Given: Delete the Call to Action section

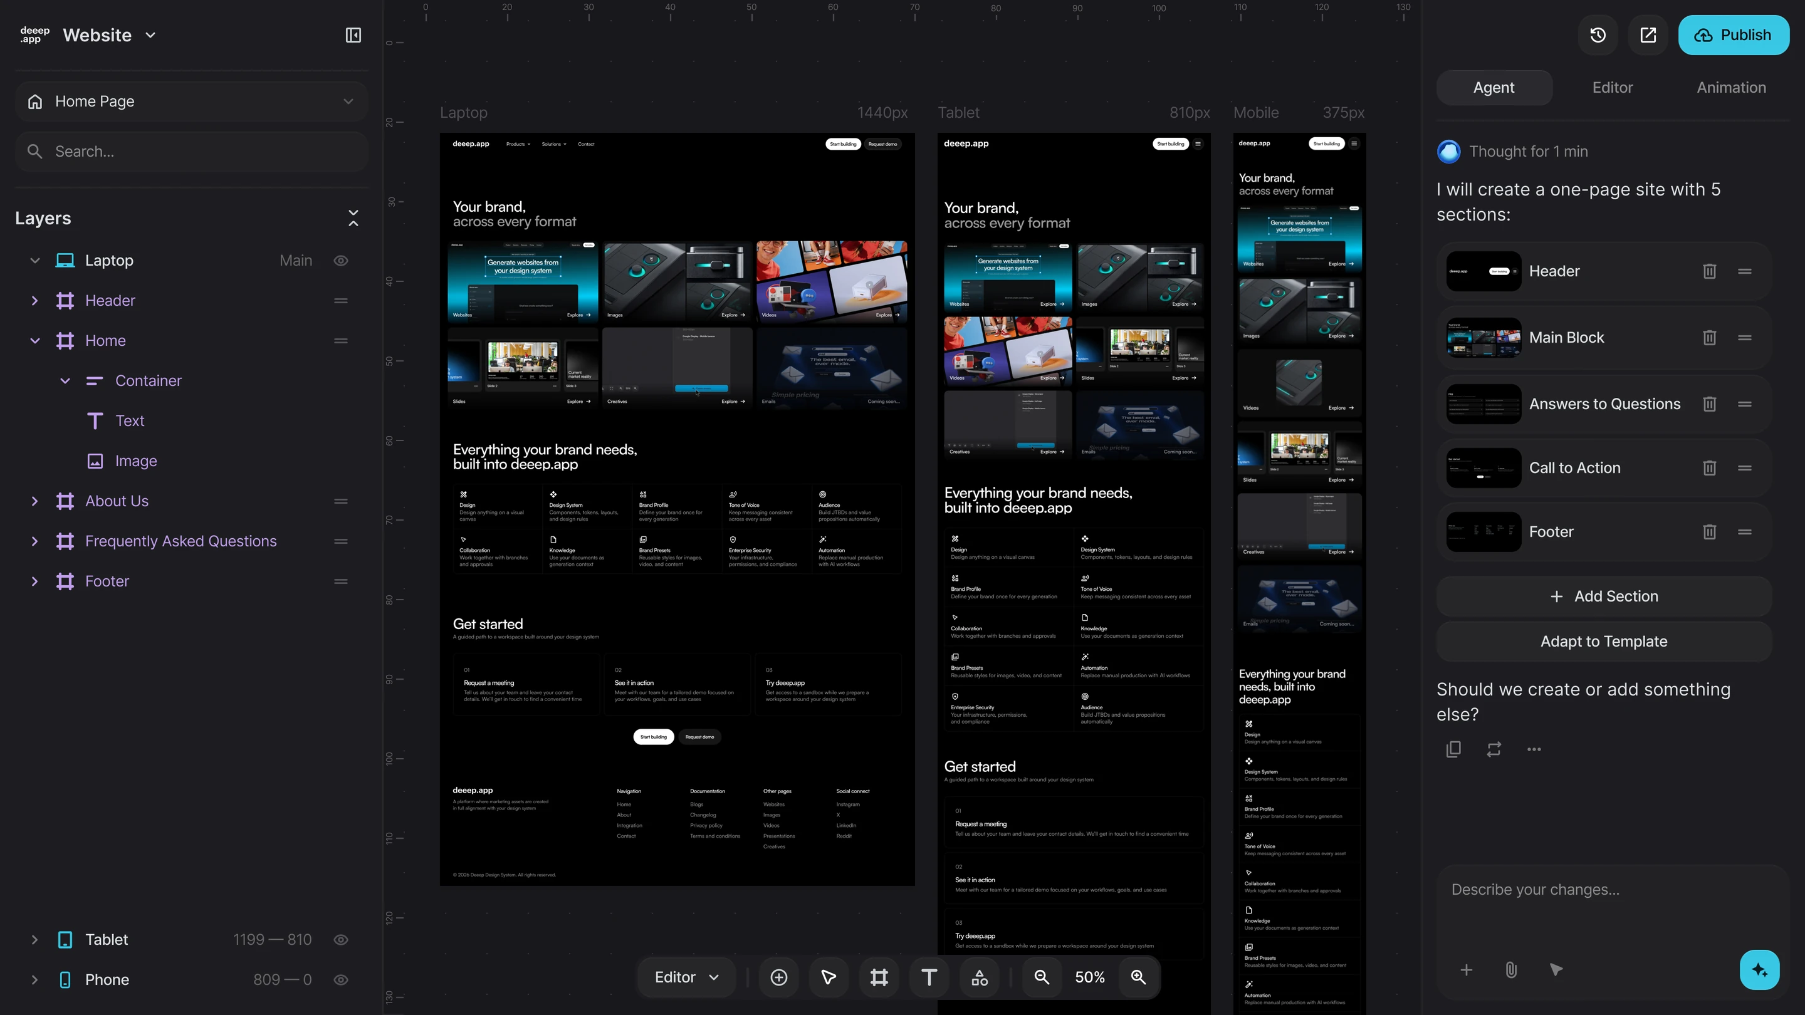Looking at the screenshot, I should (x=1709, y=468).
